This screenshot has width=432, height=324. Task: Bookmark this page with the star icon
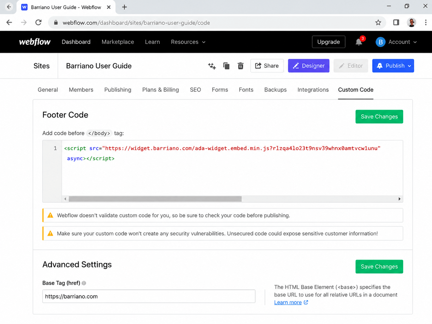(378, 23)
